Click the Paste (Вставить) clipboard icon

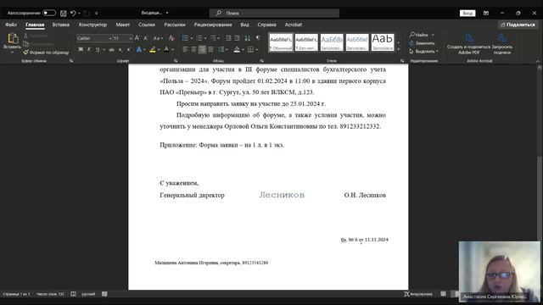pyautogui.click(x=13, y=38)
